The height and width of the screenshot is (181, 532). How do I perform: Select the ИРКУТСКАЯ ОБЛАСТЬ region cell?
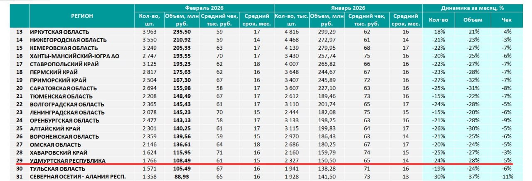59,32
